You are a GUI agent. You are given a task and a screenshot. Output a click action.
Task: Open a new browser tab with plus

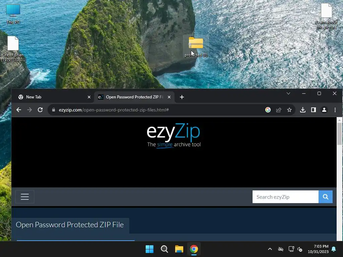[x=182, y=97]
